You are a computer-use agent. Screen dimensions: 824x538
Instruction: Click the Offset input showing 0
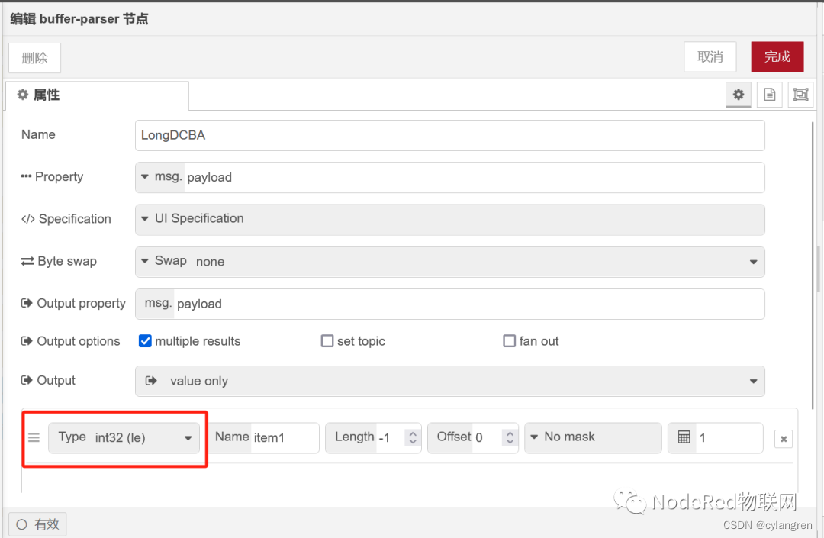(488, 438)
